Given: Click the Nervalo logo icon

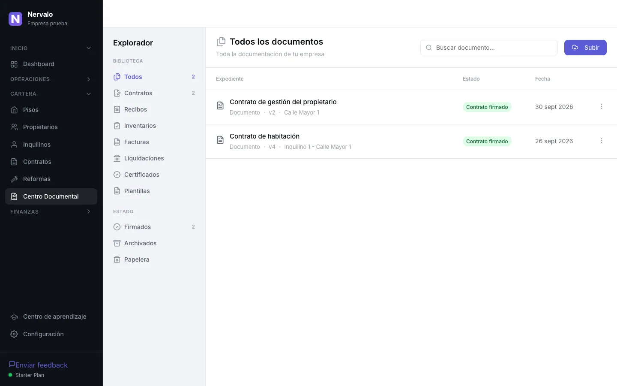Looking at the screenshot, I should point(15,18).
